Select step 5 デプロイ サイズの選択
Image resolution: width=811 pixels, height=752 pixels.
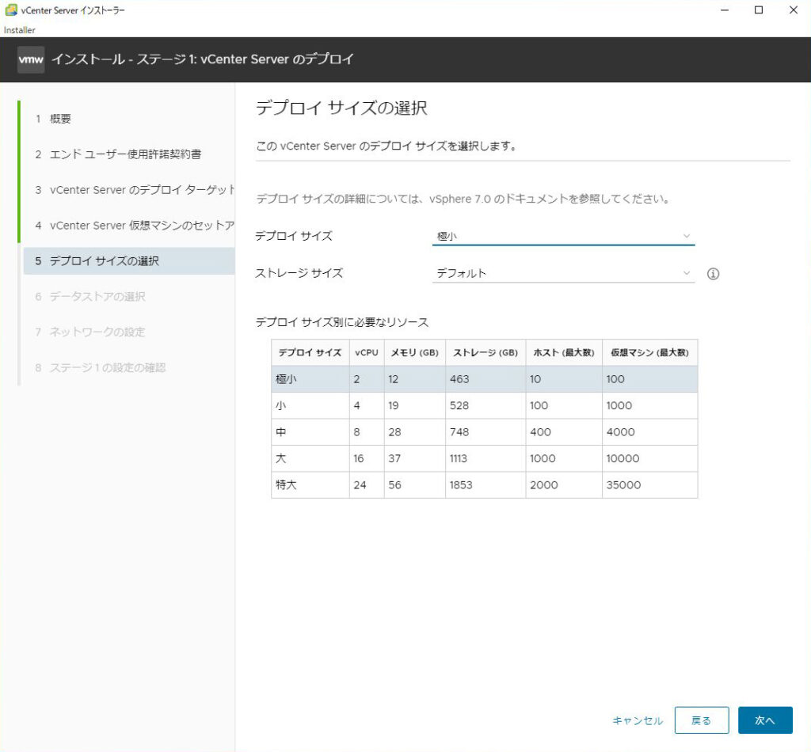129,261
